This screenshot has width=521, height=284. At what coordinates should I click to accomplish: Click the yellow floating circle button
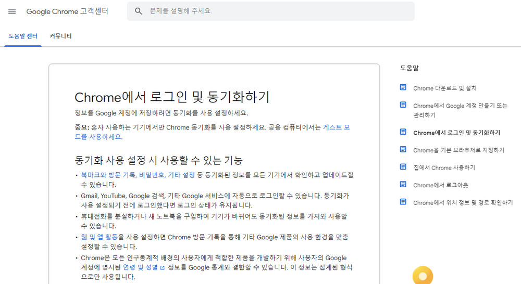coord(423,275)
